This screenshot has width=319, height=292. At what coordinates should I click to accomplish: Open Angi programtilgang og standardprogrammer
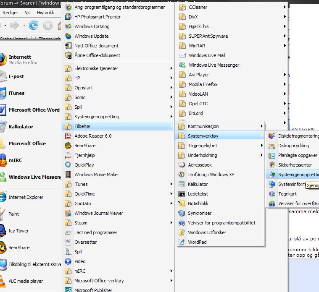(x=119, y=7)
